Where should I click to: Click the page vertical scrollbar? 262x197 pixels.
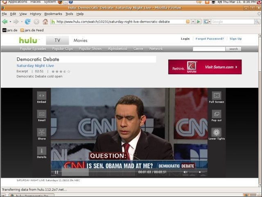pyautogui.click(x=260, y=110)
